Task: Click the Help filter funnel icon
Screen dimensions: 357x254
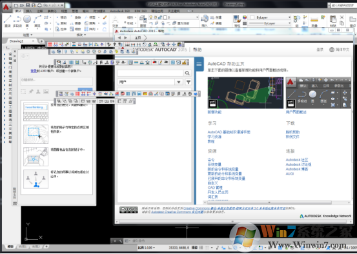Action: pos(189,82)
